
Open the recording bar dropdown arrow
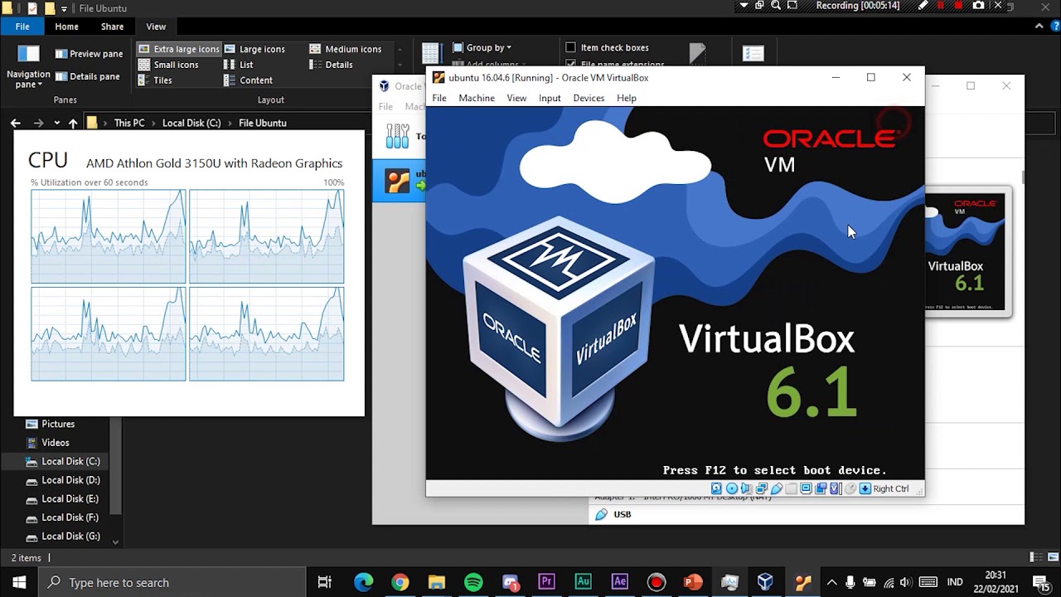click(x=744, y=5)
